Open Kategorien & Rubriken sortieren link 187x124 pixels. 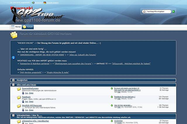(35, 64)
